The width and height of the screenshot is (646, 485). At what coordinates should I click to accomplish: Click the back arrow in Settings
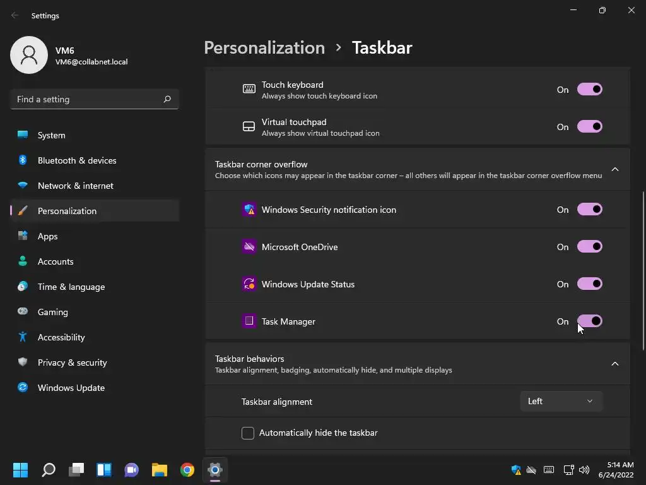pyautogui.click(x=15, y=15)
